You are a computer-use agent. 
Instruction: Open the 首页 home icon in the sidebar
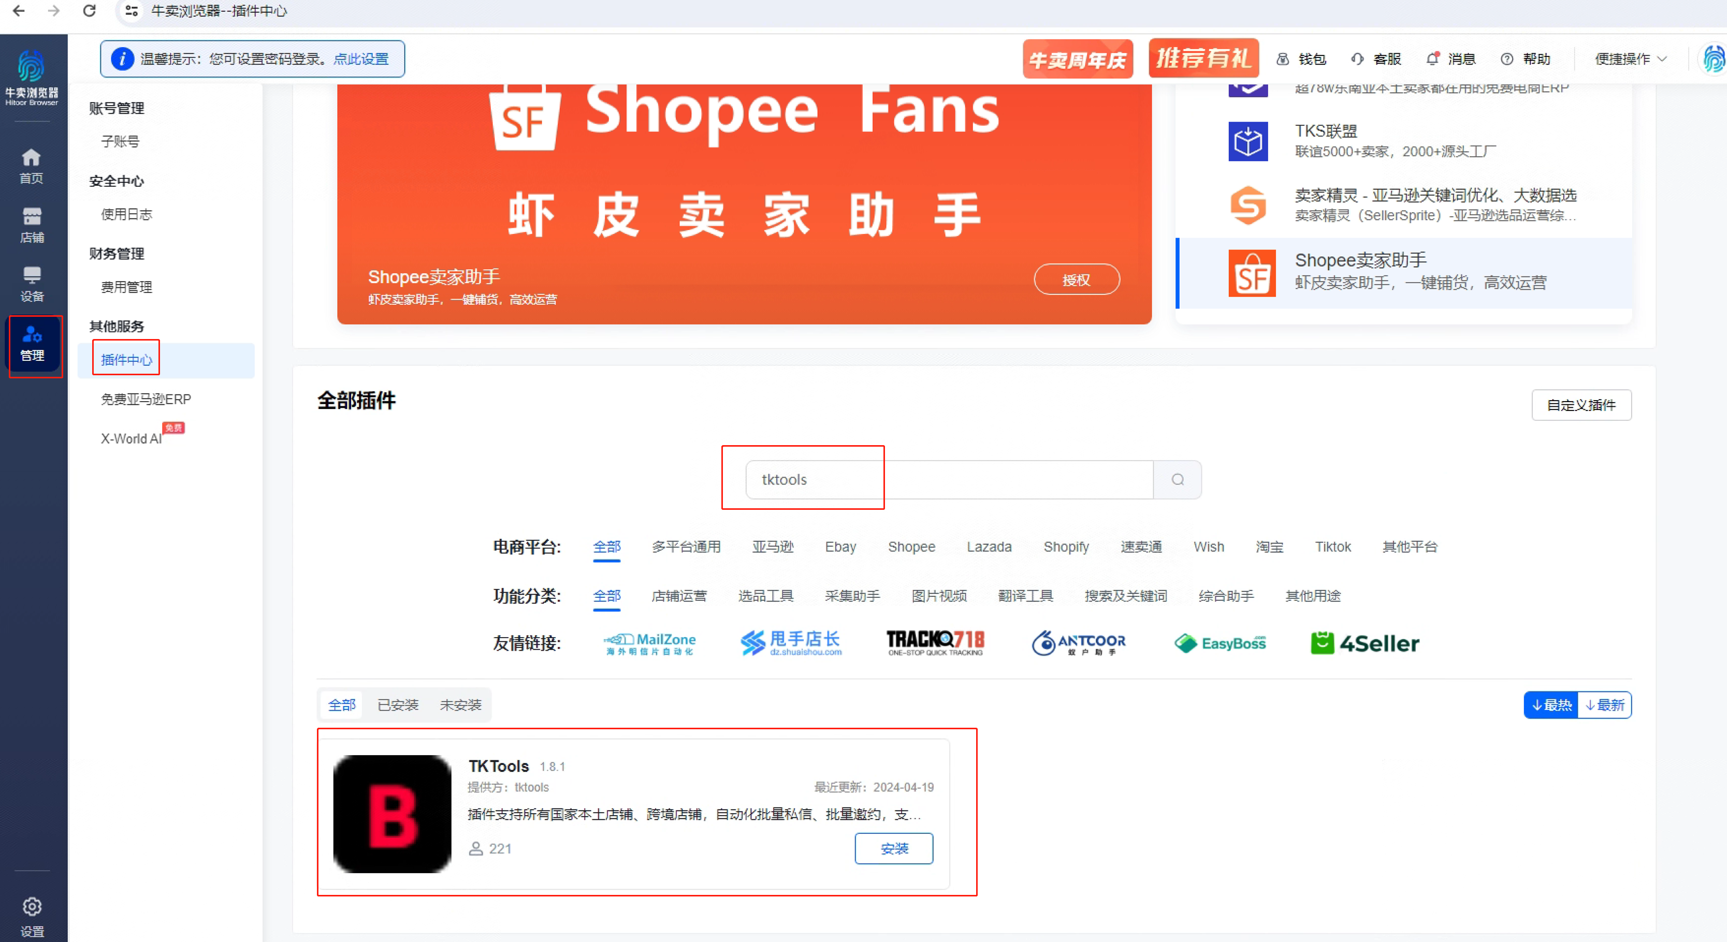[x=32, y=166]
